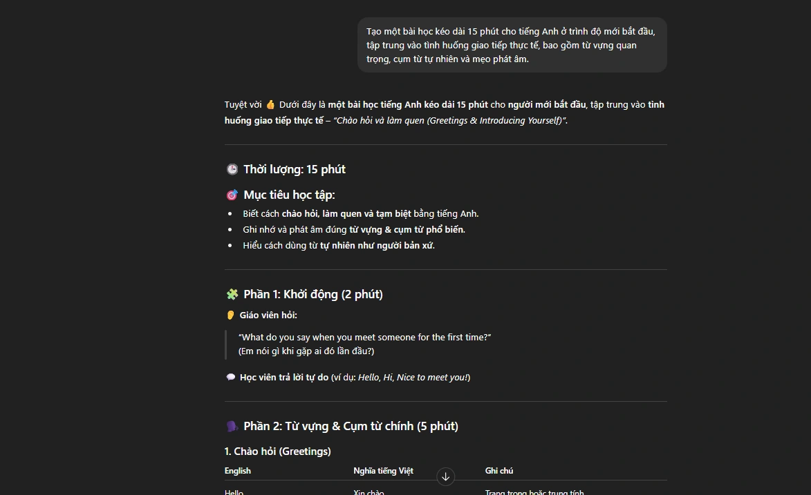Click the user prompt message bubble
The width and height of the screenshot is (811, 495).
pos(512,45)
